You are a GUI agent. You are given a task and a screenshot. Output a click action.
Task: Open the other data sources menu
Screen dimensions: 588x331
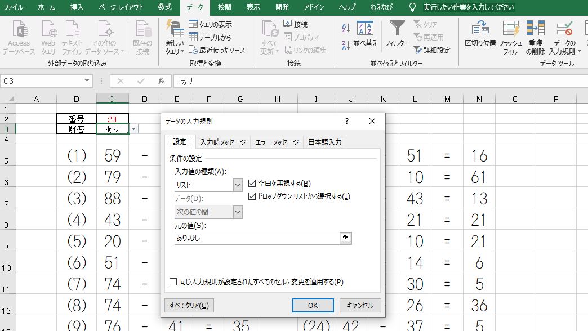(x=104, y=38)
